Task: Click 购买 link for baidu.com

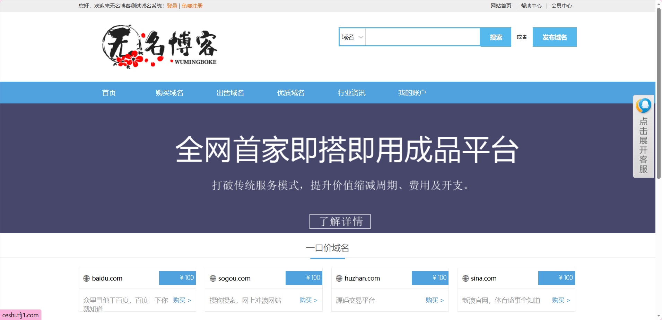Action: point(179,300)
